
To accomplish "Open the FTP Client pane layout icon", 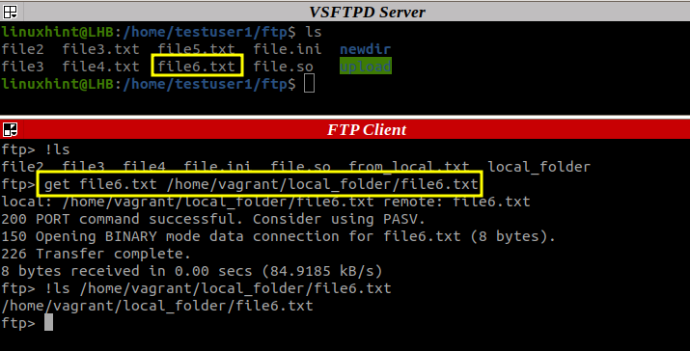I will [x=10, y=130].
